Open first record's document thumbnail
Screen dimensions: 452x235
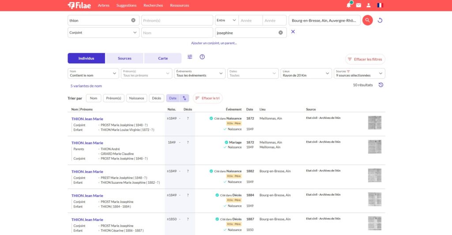374,123
